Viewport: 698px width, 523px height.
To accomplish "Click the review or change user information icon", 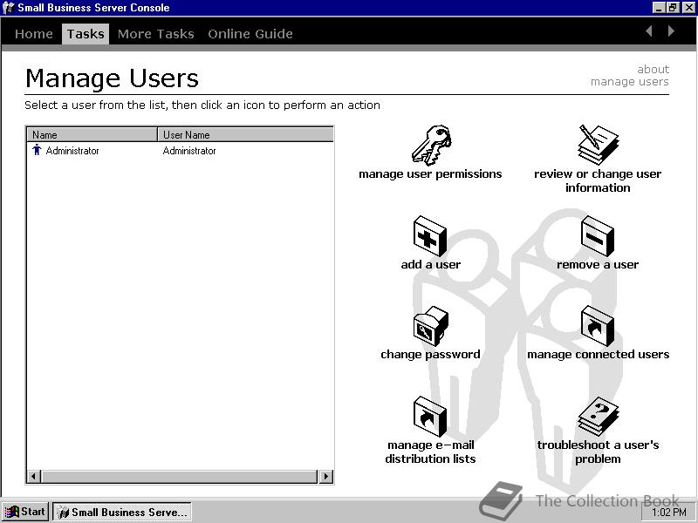I will tap(598, 145).
